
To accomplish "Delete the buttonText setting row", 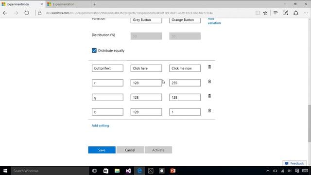I will [209, 67].
